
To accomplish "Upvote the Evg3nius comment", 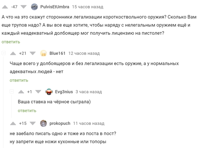I will click(21, 92).
